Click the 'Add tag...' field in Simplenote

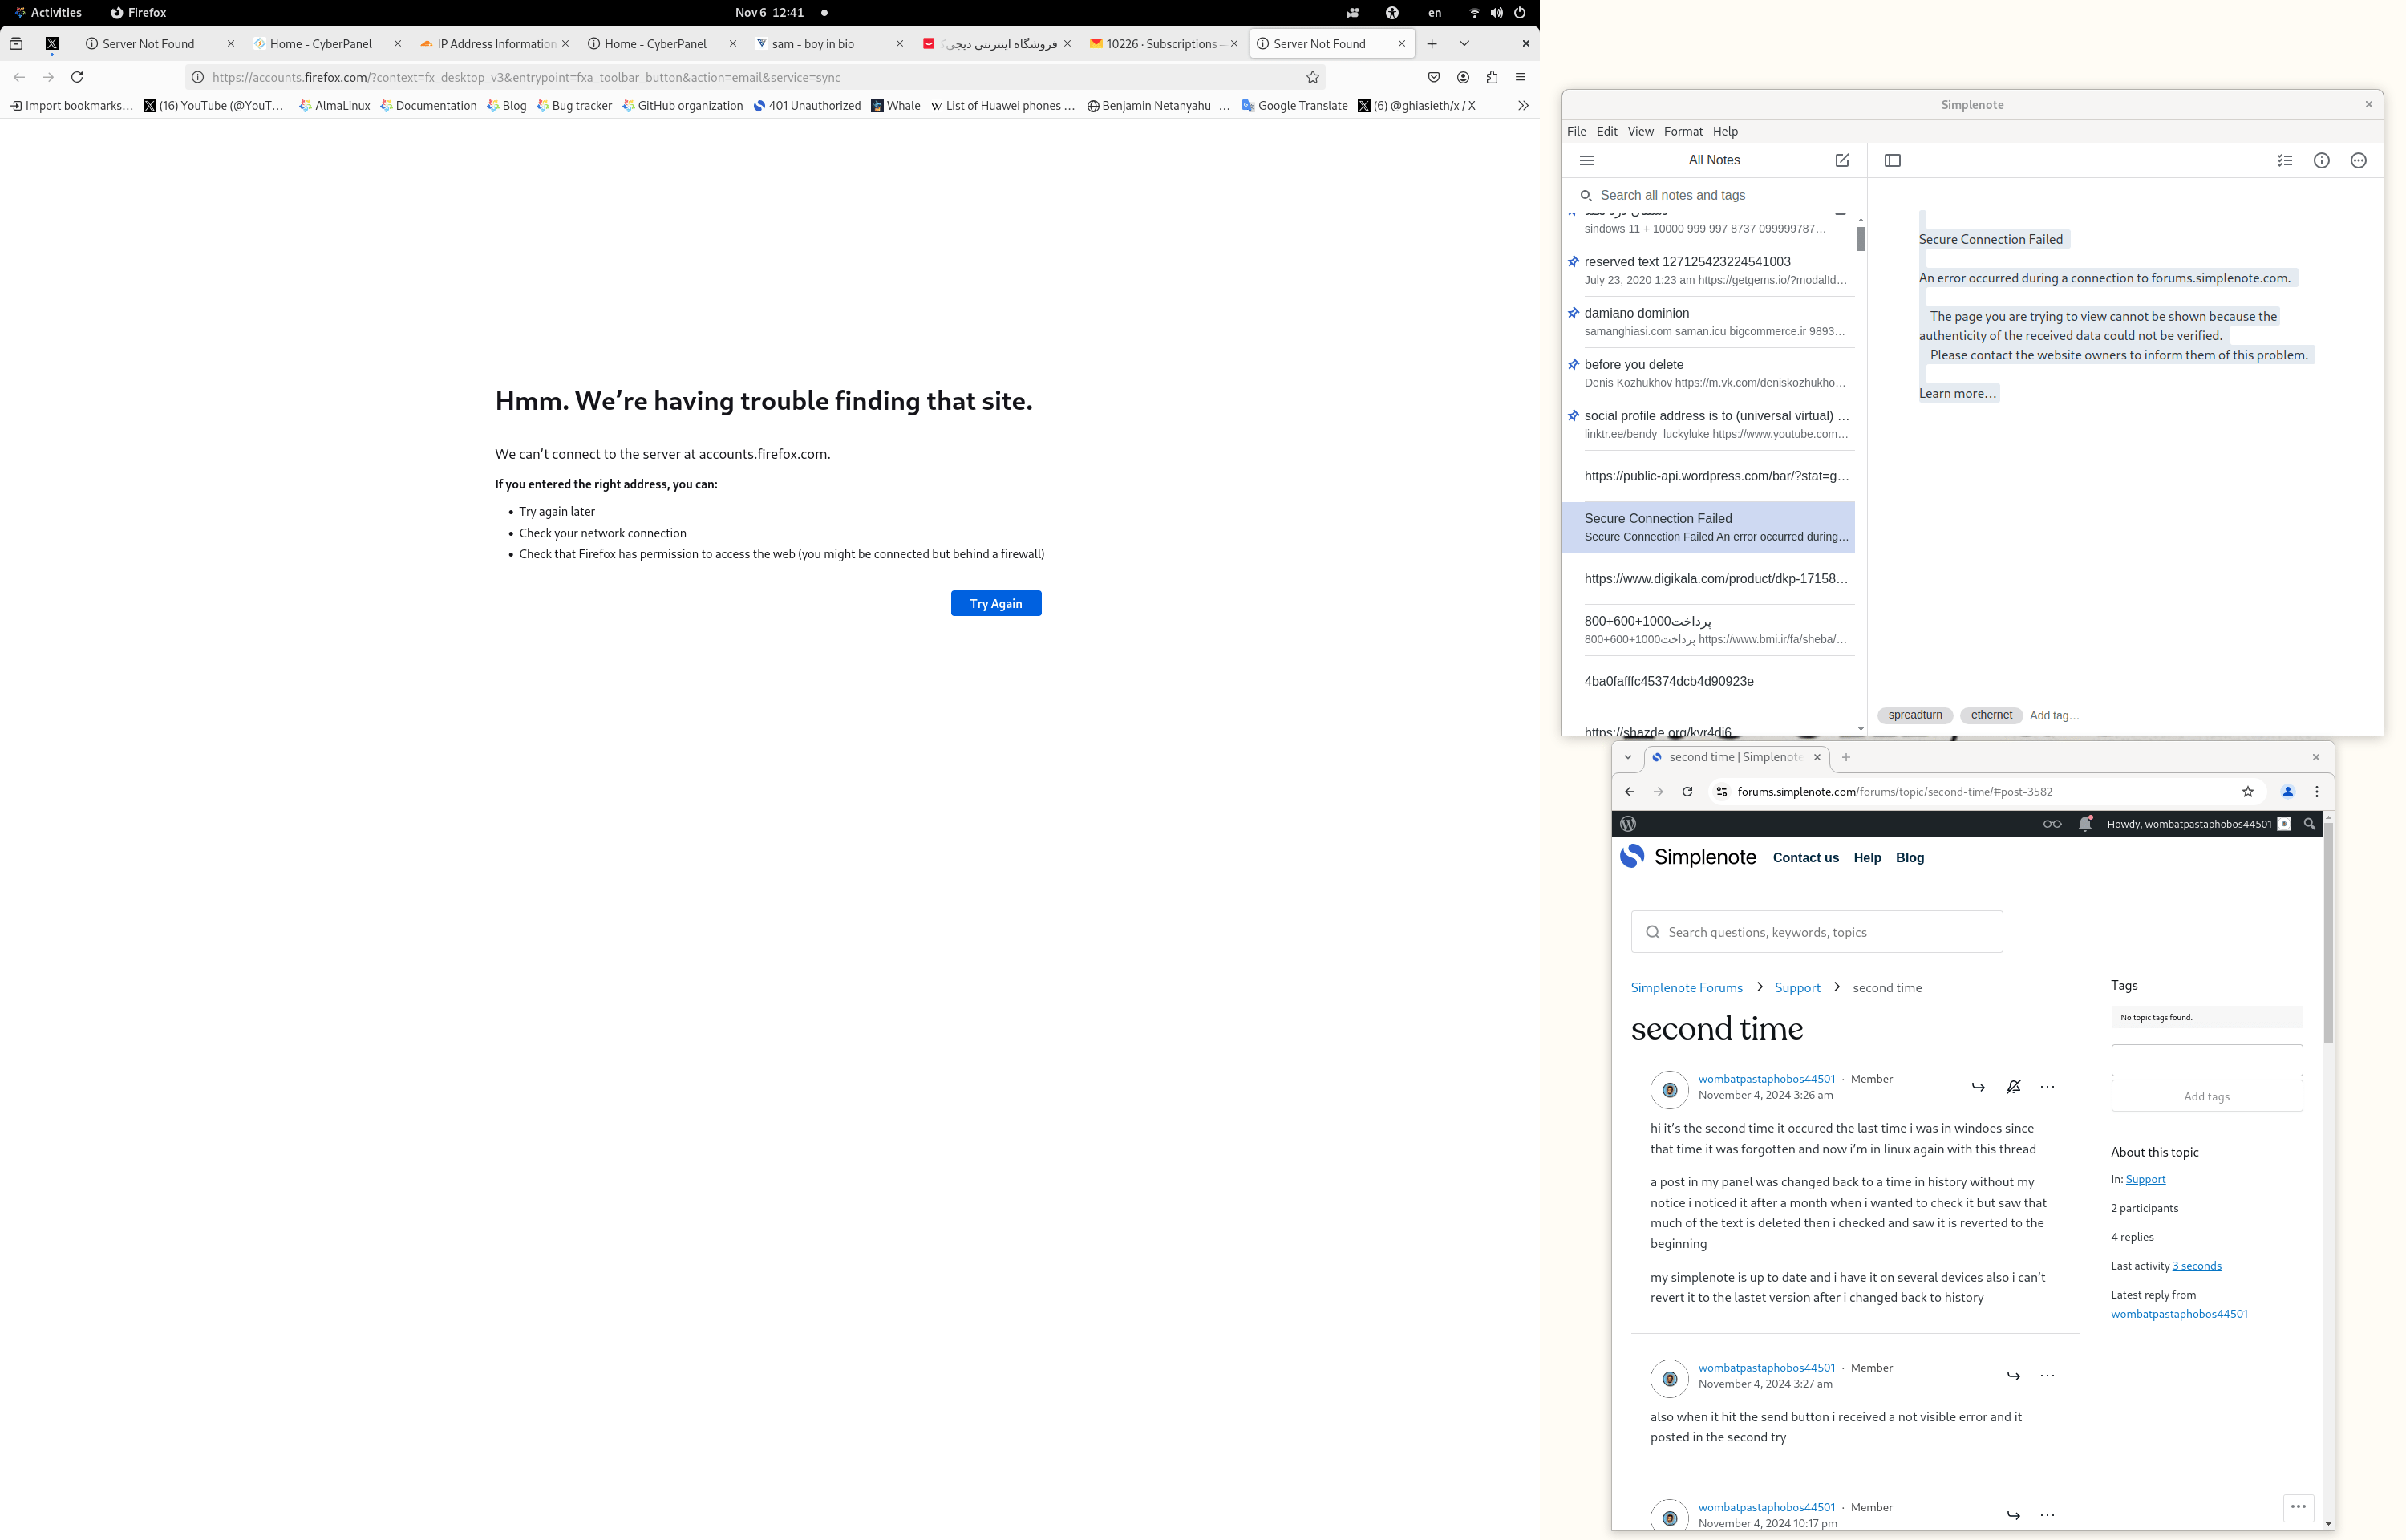(2054, 716)
